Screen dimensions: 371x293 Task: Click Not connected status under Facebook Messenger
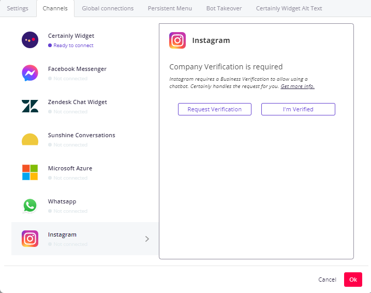[70, 79]
